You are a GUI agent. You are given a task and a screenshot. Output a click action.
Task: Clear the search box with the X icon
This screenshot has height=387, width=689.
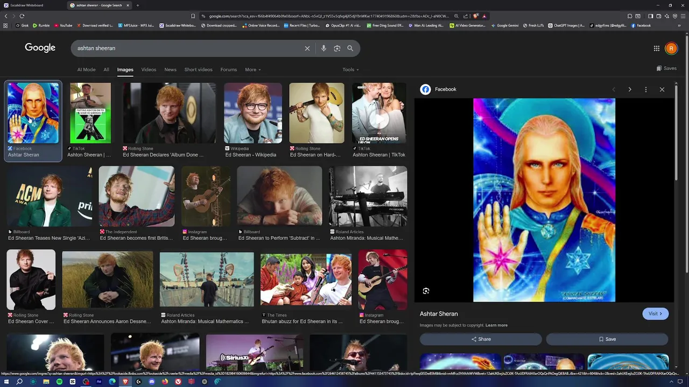pyautogui.click(x=307, y=48)
